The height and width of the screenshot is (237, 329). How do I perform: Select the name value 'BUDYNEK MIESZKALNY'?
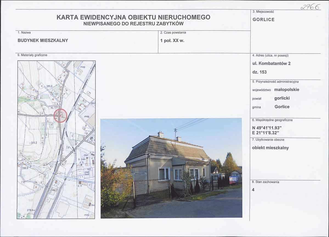click(43, 41)
